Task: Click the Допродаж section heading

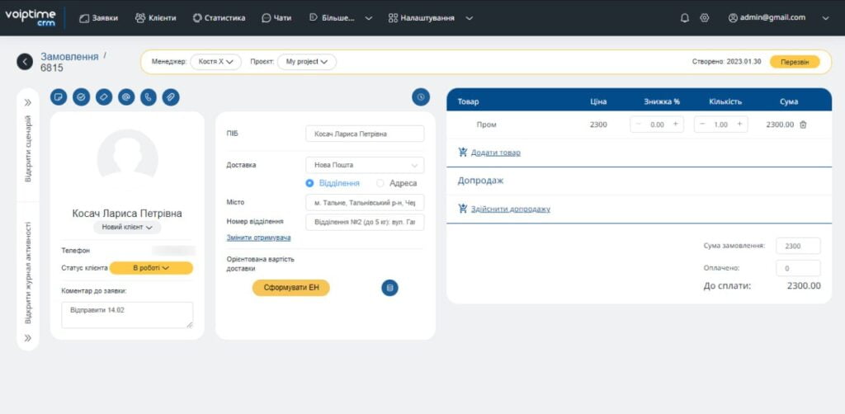Action: 481,181
